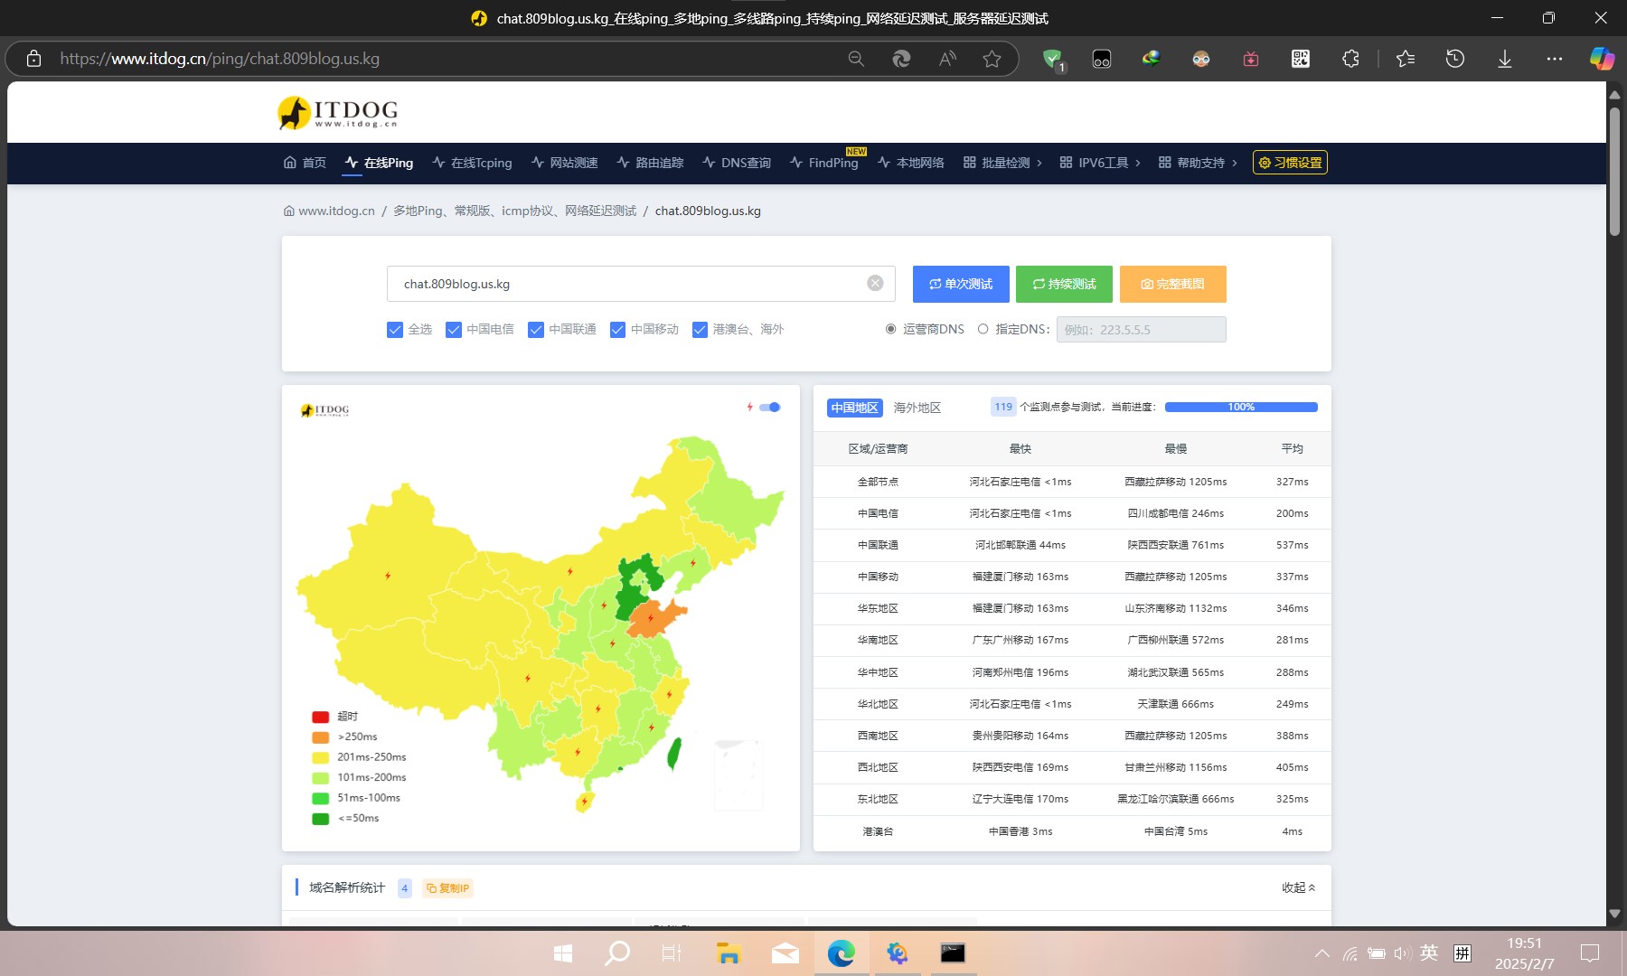The image size is (1627, 976).
Task: Click the dark green <=50ms legend swatch
Action: (x=320, y=819)
